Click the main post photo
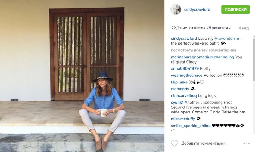The width and height of the screenshot is (255, 152). tap(82, 76)
